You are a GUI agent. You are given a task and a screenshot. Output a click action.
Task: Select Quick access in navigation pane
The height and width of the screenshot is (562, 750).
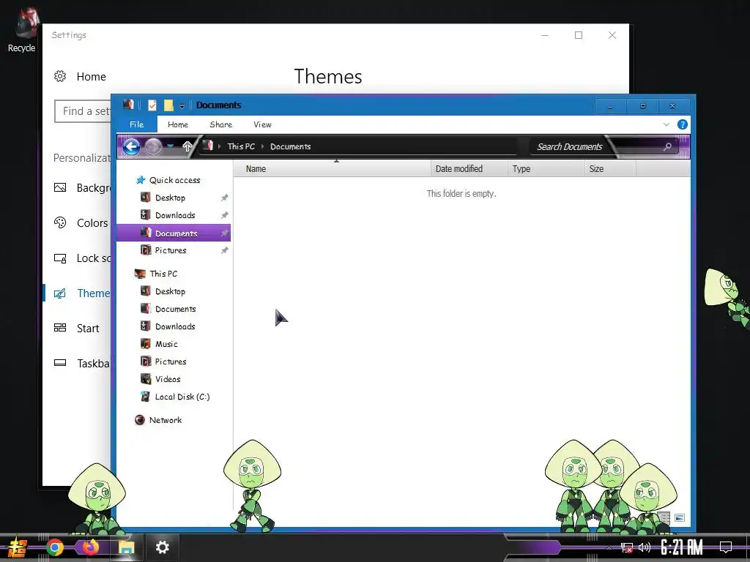pyautogui.click(x=174, y=180)
